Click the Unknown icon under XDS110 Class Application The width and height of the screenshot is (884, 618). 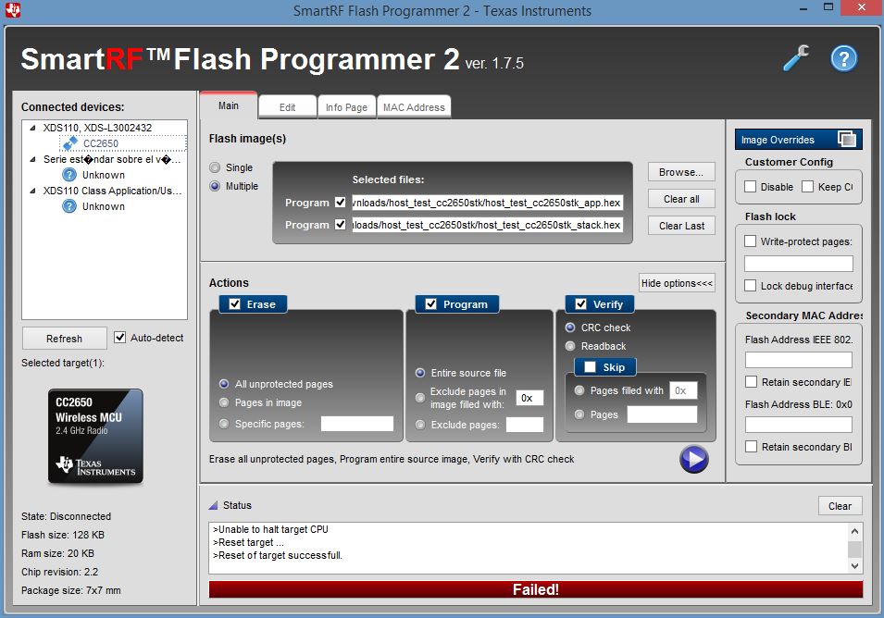tap(69, 206)
